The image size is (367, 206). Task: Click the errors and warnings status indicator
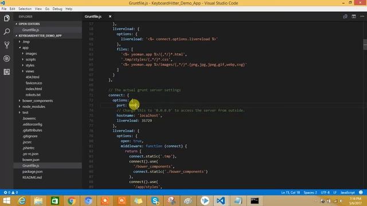click(11, 192)
